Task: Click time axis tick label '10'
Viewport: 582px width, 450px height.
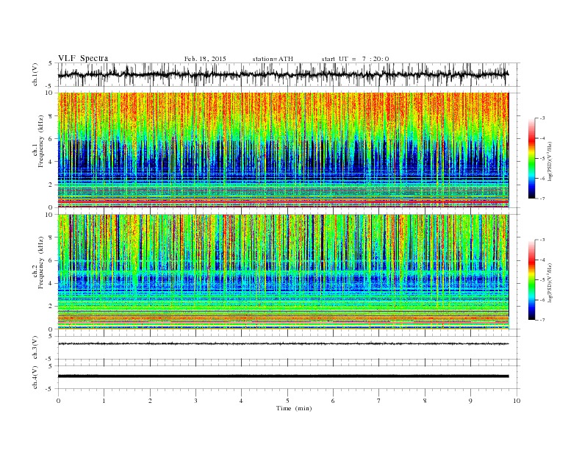Action: point(517,401)
